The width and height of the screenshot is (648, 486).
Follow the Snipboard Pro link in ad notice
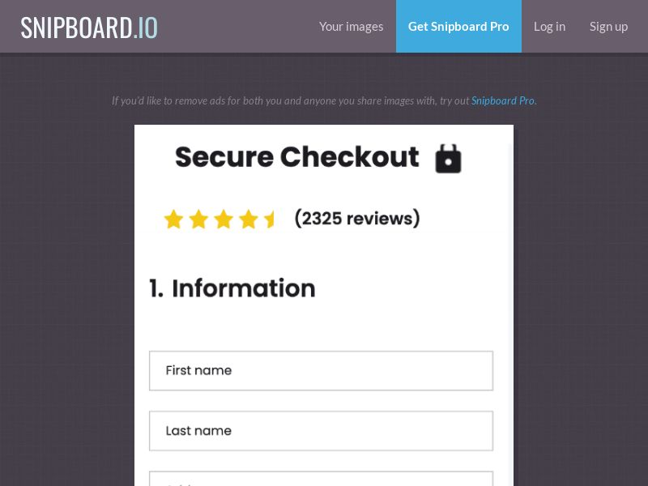coord(503,100)
